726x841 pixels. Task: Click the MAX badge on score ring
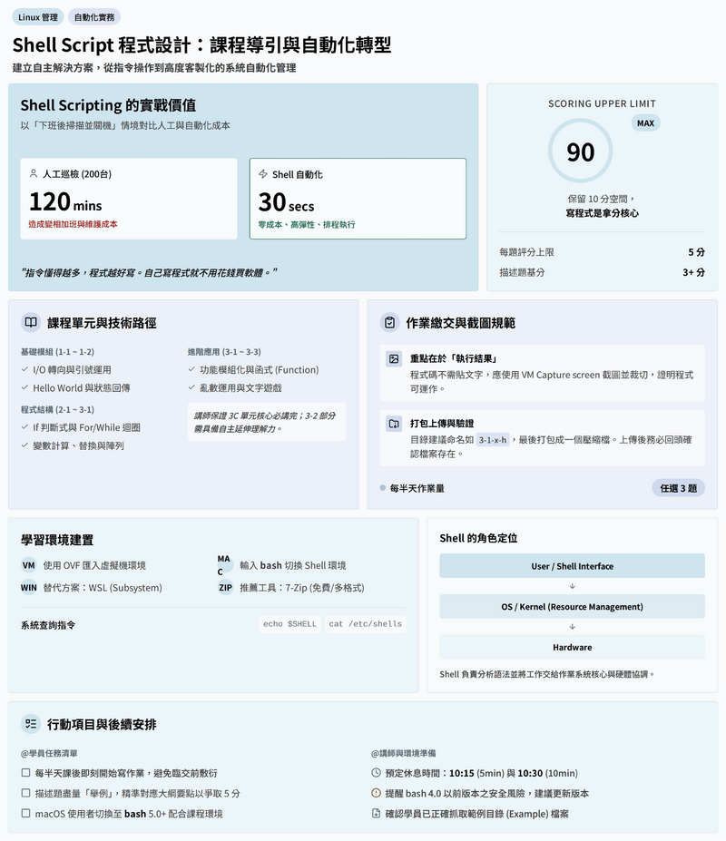click(645, 122)
